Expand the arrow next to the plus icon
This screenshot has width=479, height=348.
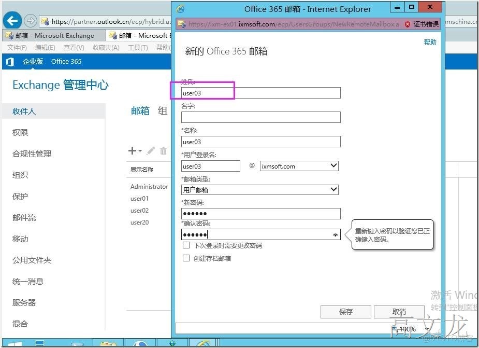[x=139, y=151]
